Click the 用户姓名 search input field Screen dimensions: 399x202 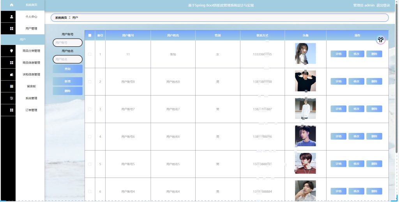click(68, 59)
